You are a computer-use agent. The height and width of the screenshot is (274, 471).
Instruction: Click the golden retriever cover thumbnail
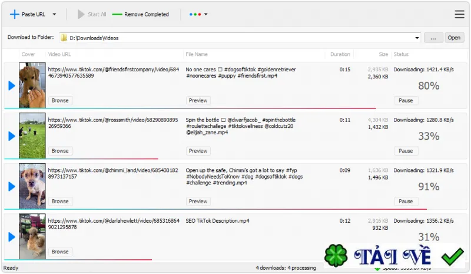(32, 85)
